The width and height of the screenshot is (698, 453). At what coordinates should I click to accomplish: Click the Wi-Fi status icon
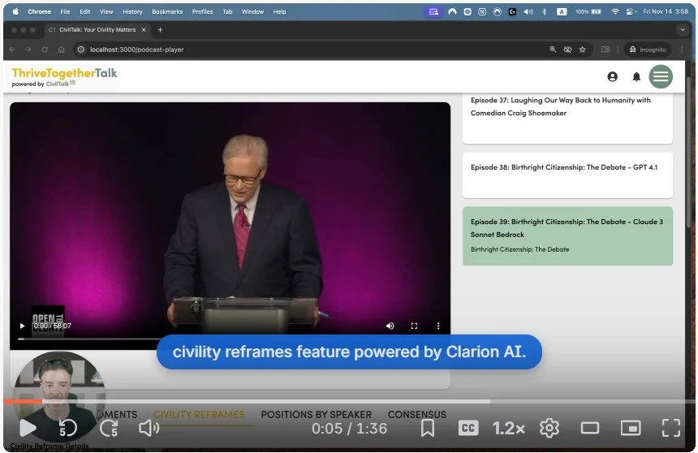click(615, 11)
